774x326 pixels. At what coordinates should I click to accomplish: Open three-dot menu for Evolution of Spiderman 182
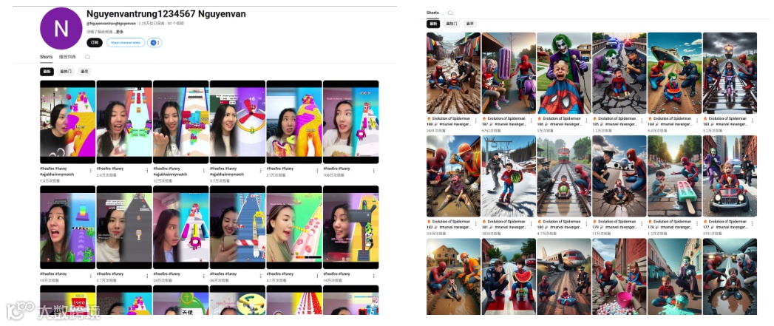coord(476,223)
